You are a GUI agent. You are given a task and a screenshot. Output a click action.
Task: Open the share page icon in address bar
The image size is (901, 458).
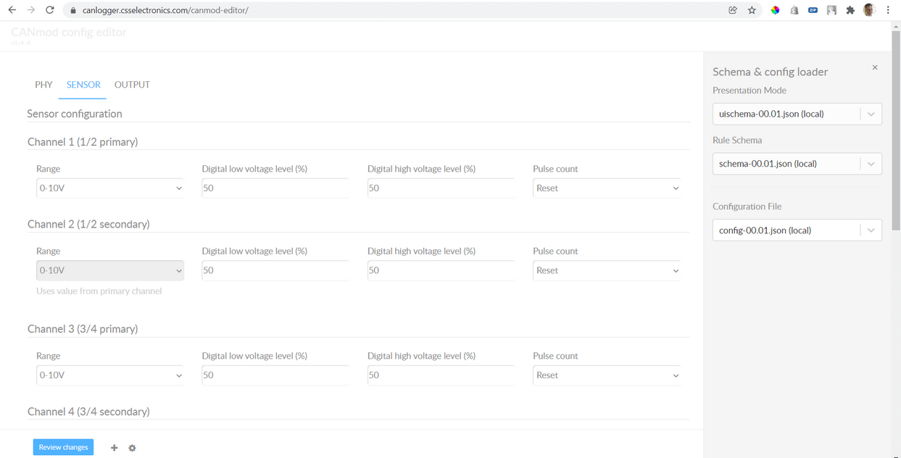(x=733, y=10)
